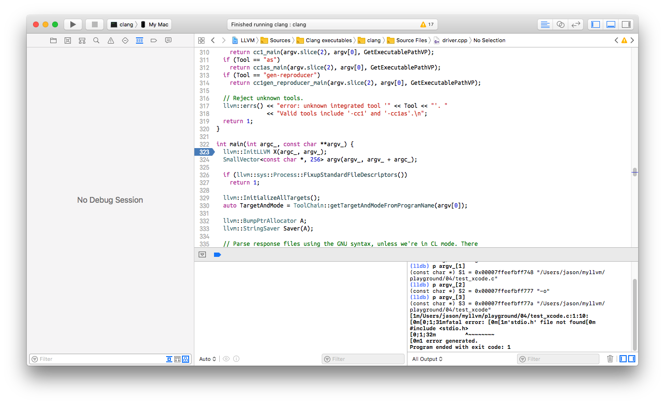665x404 pixels.
Task: Open the Symbol navigator
Action: (x=82, y=41)
